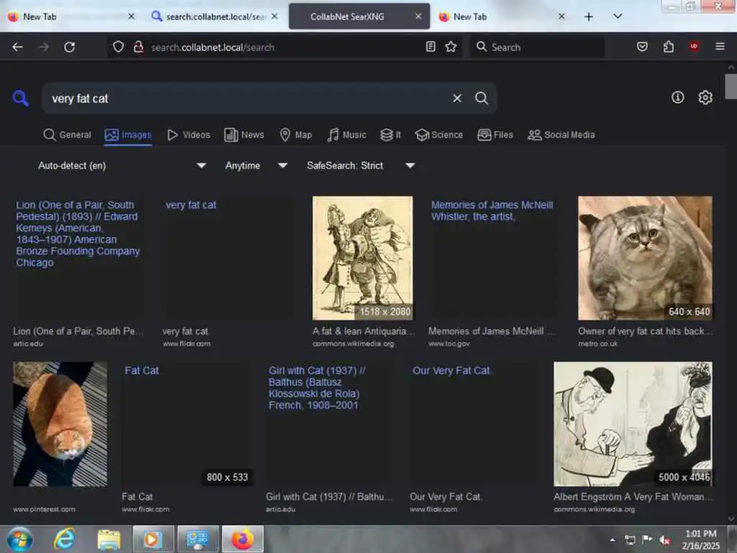This screenshot has height=553, width=737.
Task: Open the Auto-detect (en) language dropdown
Action: pos(122,166)
